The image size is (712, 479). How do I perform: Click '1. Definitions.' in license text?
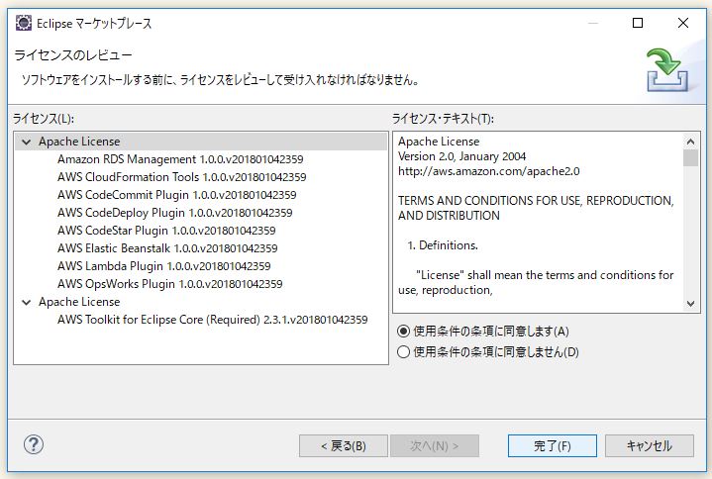[443, 245]
